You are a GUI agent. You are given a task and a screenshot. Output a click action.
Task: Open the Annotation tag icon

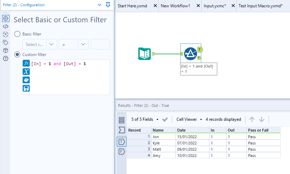pos(6,42)
